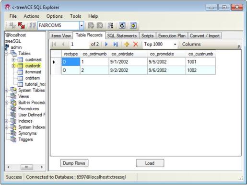Click the refresh toolbar icon
The width and height of the screenshot is (247, 185).
[x=122, y=25]
